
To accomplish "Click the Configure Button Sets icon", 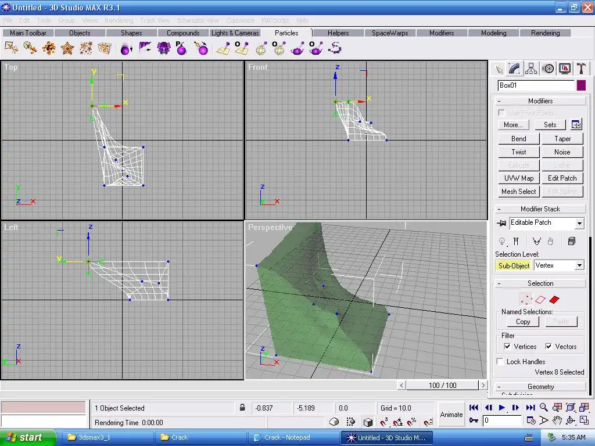I will tap(576, 124).
